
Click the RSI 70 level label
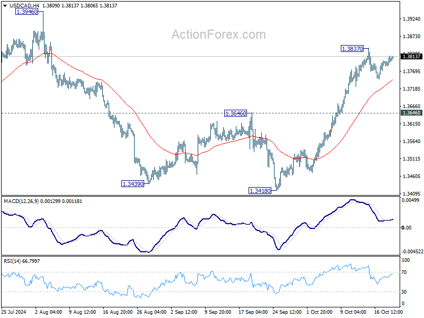coord(404,272)
